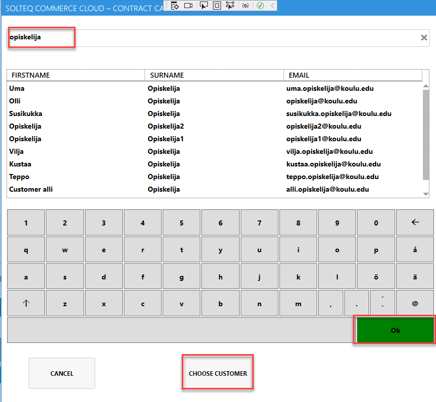Clear the search field with the X
Screen dimensions: 436x402
[x=424, y=38]
